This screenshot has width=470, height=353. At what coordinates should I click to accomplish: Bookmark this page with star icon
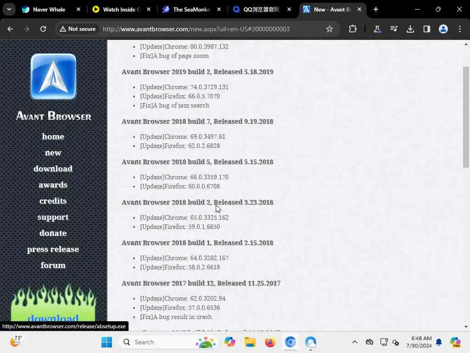[330, 29]
